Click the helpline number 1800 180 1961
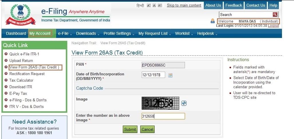This screenshot has width=294, height=139. click(x=40, y=133)
